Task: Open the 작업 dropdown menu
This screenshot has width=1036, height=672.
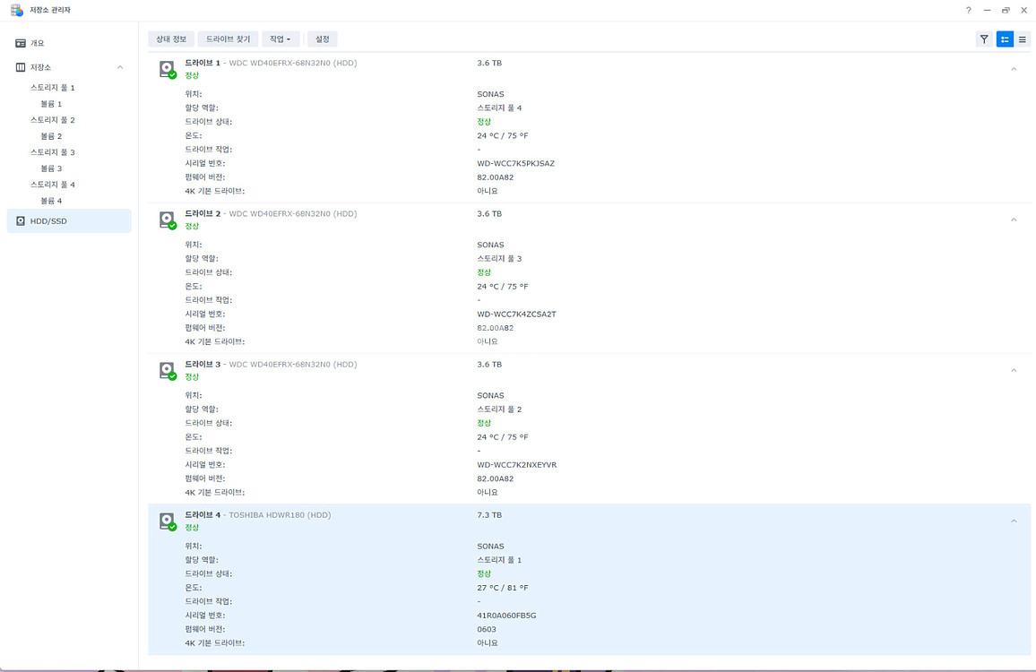Action: [x=281, y=39]
